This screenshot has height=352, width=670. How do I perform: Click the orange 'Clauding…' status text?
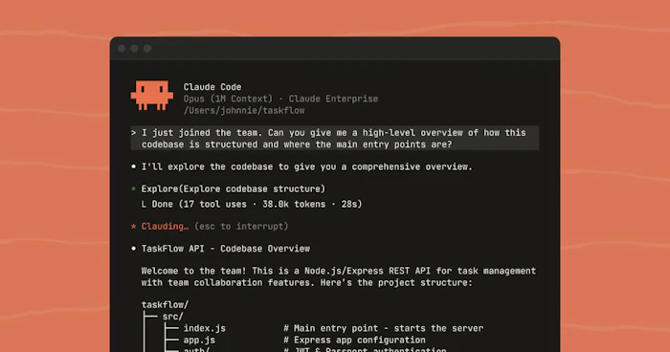click(x=165, y=226)
